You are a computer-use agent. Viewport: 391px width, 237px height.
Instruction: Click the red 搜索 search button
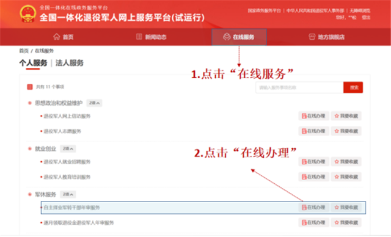pyautogui.click(x=353, y=87)
